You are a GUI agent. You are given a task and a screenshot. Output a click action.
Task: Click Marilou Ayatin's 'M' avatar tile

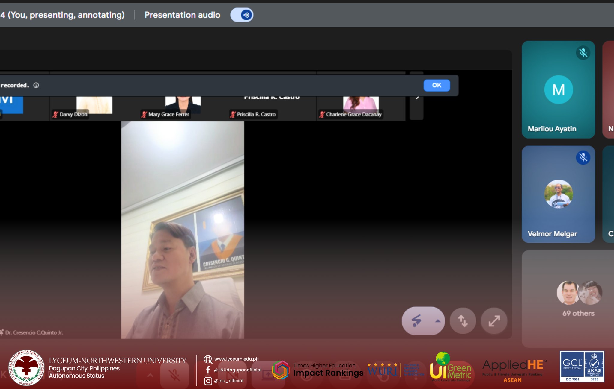pyautogui.click(x=558, y=89)
